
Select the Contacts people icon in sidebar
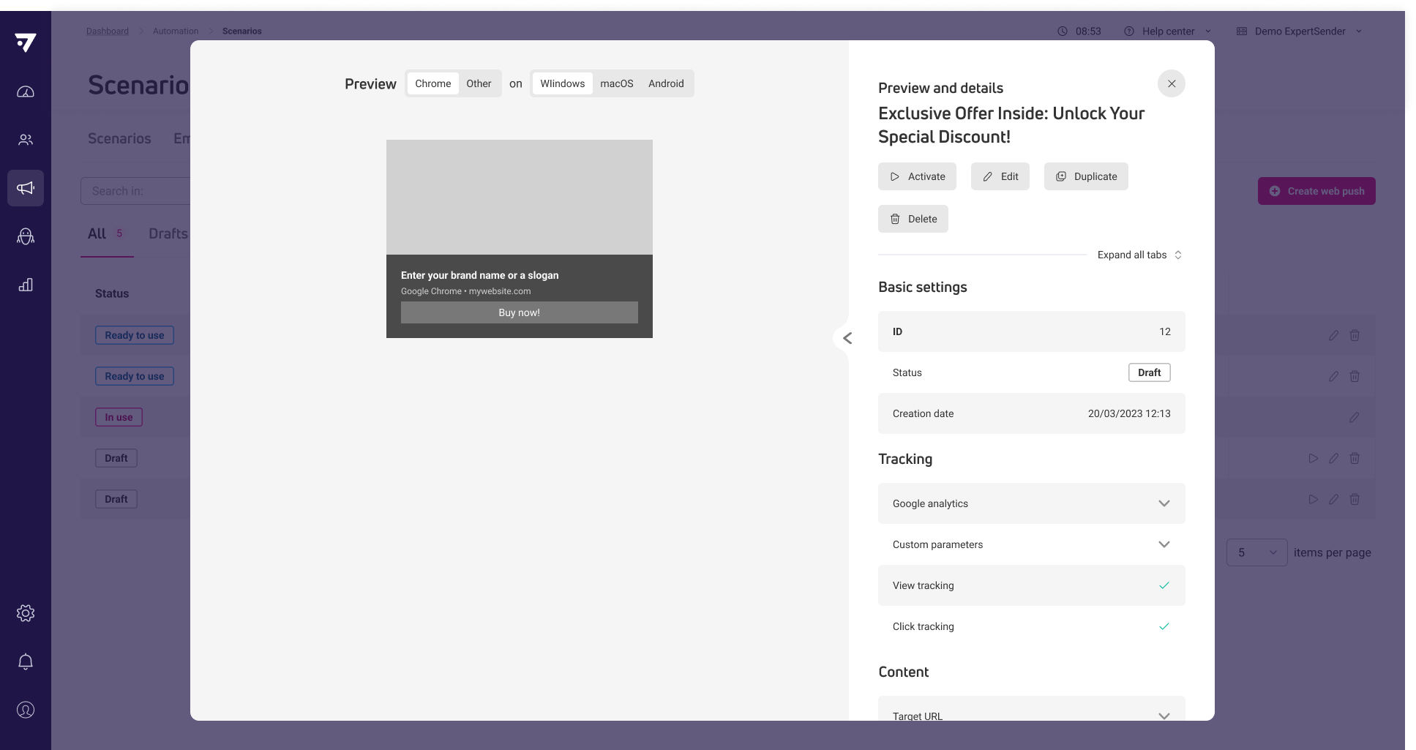point(26,139)
